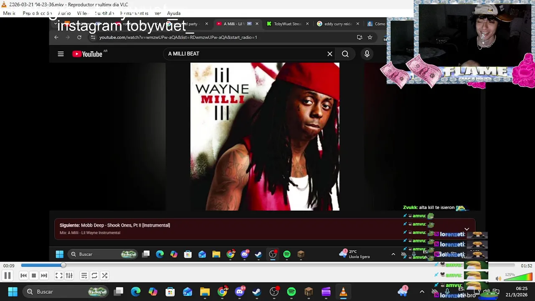Open the Audio menu in VLC
The width and height of the screenshot is (535, 301).
pyautogui.click(x=64, y=13)
